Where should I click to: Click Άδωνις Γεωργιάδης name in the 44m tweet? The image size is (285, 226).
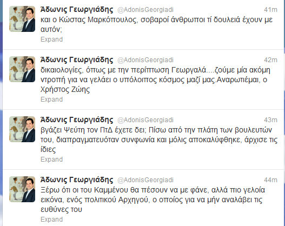tap(77, 180)
